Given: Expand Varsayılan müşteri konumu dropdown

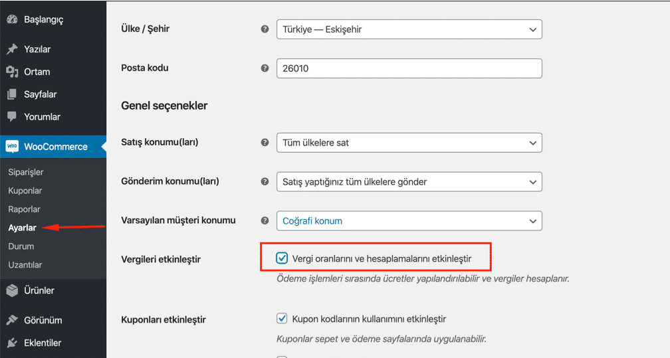Looking at the screenshot, I should (x=409, y=221).
